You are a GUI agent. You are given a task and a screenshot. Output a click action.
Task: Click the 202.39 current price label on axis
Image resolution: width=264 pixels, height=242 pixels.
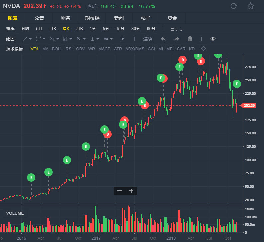pos(249,105)
